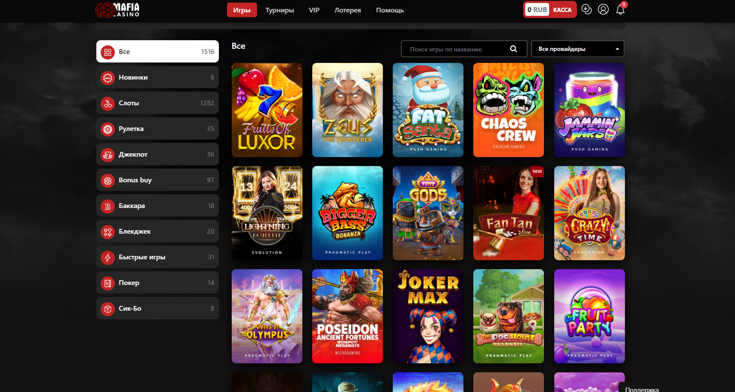735x392 pixels.
Task: Click the 1282 slots count
Action: tap(207, 103)
